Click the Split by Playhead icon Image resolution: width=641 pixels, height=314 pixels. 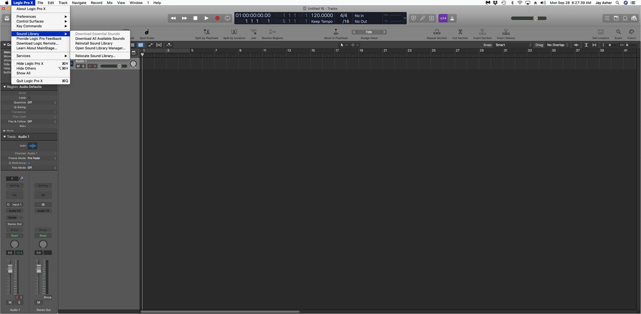207,32
